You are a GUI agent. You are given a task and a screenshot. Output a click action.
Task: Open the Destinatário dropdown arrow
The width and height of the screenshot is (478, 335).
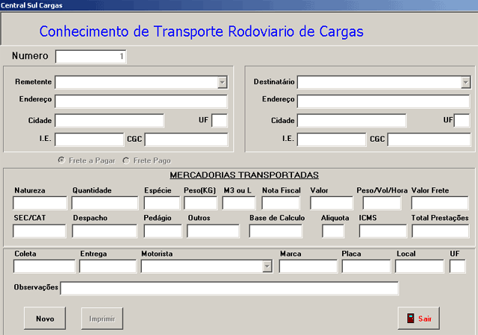point(465,82)
